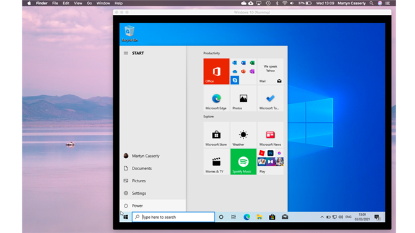Open the Microsoft Store tile
This screenshot has width=415, height=233.
pyautogui.click(x=216, y=135)
